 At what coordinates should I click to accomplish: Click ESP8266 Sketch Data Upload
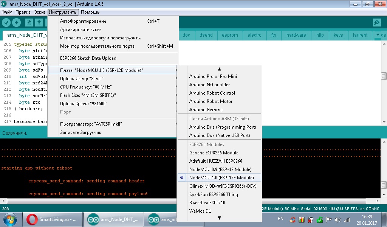[x=88, y=58]
